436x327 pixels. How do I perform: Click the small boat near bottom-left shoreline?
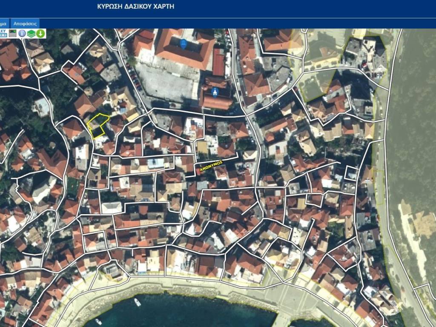[99, 321]
